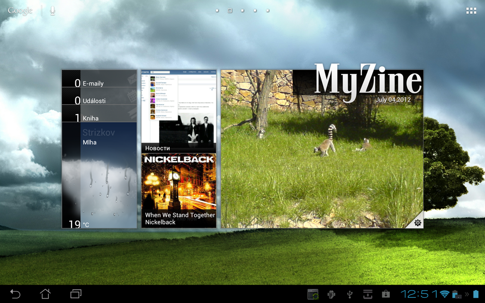The height and width of the screenshot is (303, 485).
Task: Open the Recent Apps switcher
Action: click(76, 294)
